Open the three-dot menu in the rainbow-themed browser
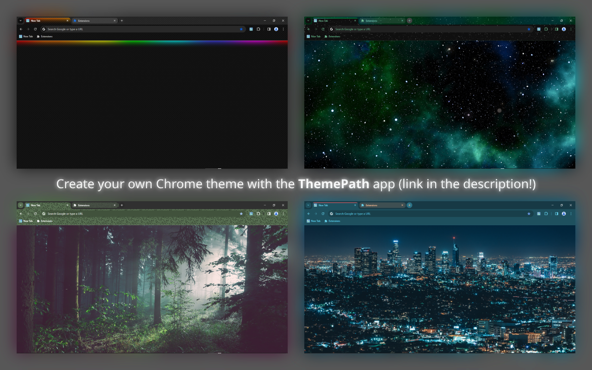 click(x=283, y=29)
